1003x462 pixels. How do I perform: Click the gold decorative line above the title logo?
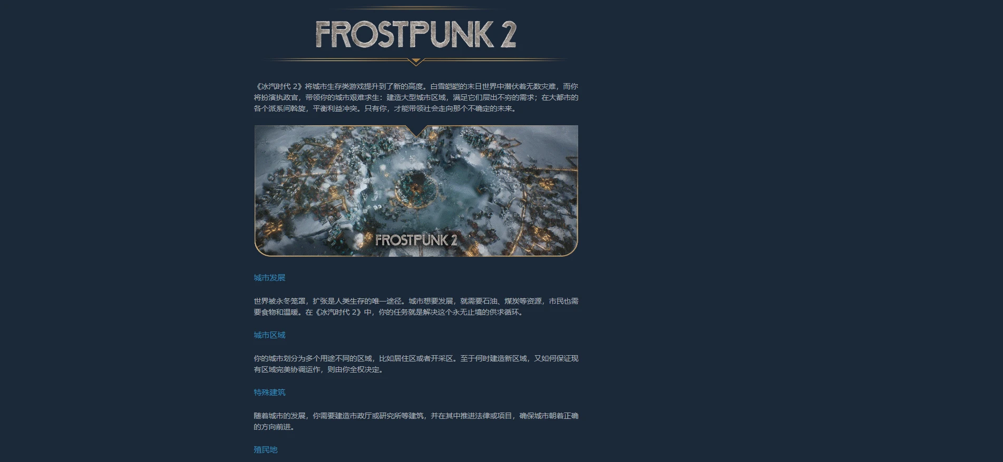click(x=416, y=7)
